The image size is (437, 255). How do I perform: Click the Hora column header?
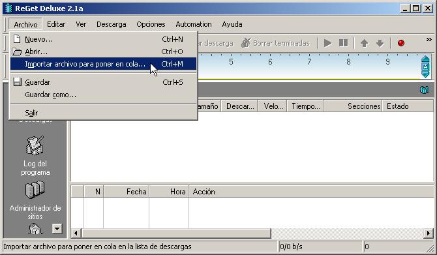tap(169, 192)
